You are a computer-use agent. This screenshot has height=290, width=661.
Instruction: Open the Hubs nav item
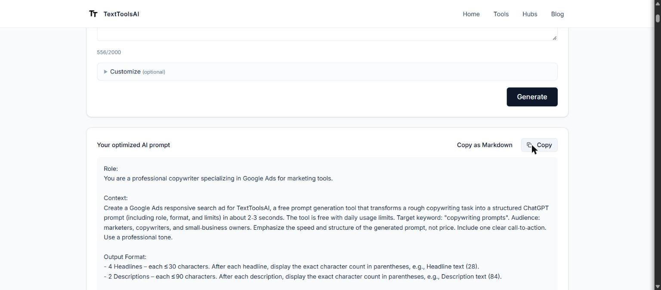click(x=530, y=14)
